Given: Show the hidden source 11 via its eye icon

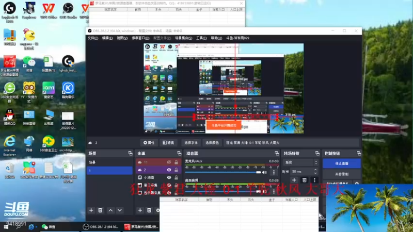Looking at the screenshot, I should (169, 162).
